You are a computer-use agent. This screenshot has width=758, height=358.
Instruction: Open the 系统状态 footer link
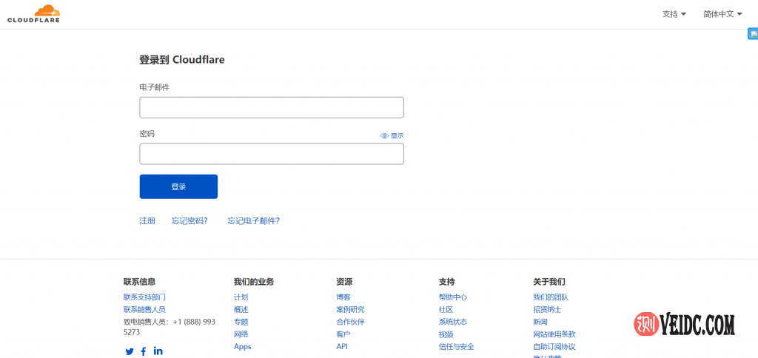coord(453,322)
